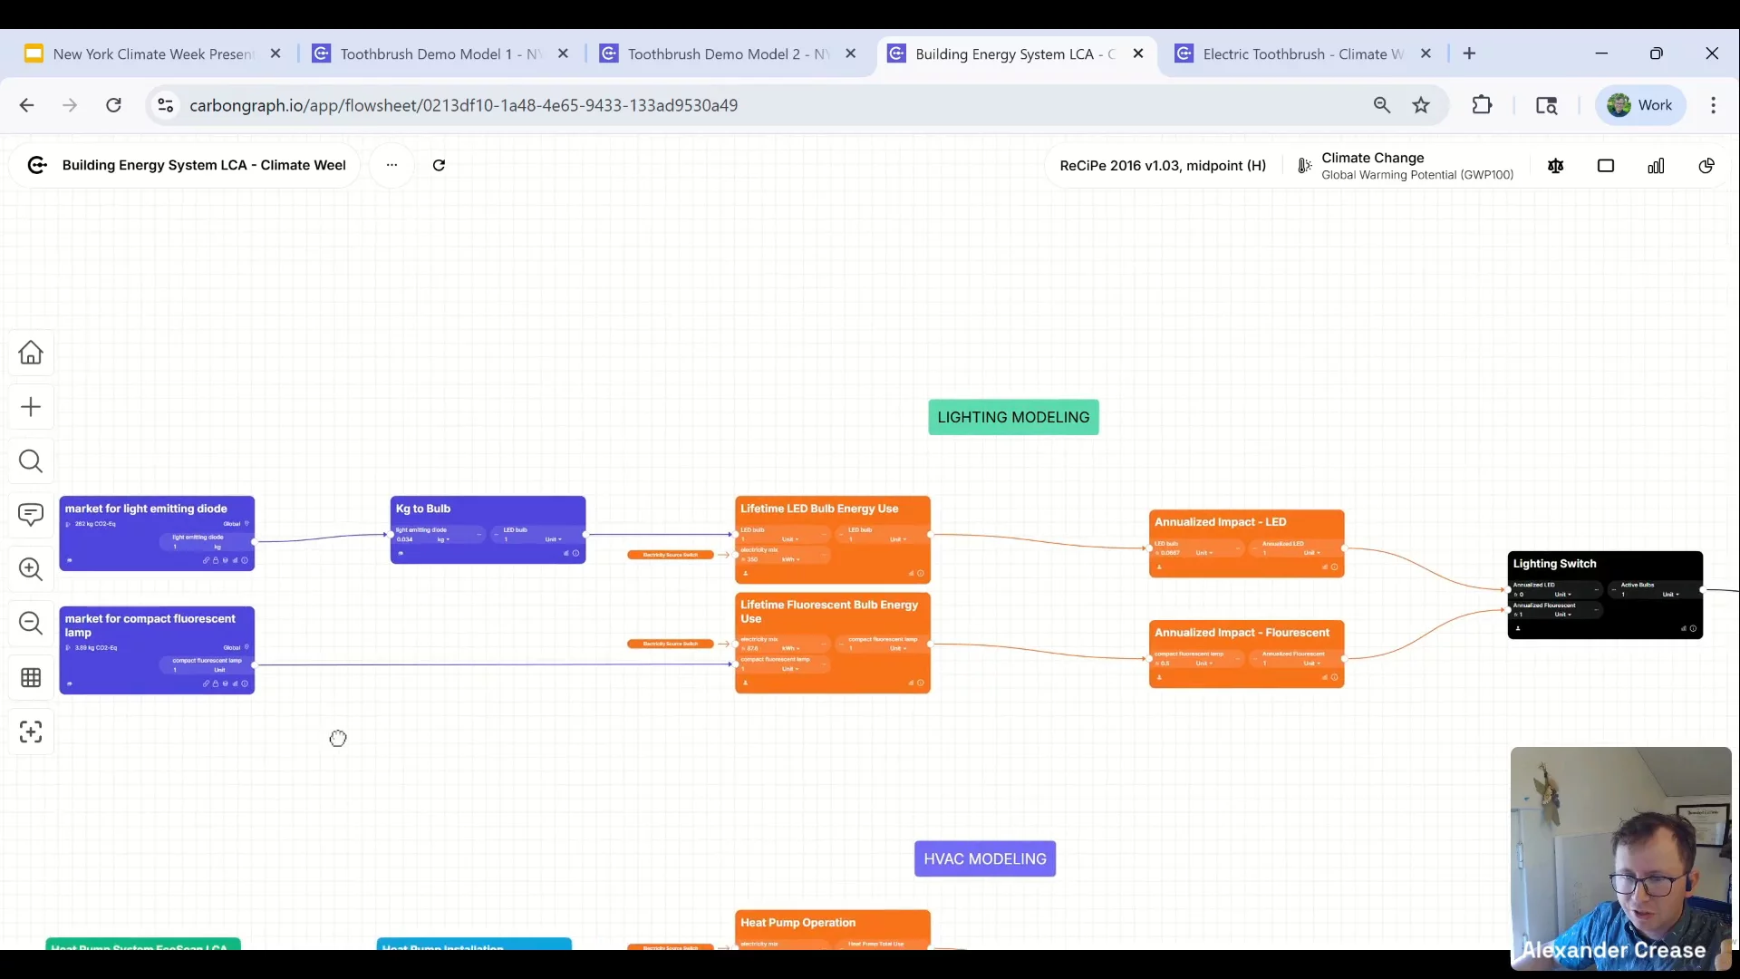Open the comments speech-bubble sidebar icon
The image size is (1740, 979).
click(31, 515)
